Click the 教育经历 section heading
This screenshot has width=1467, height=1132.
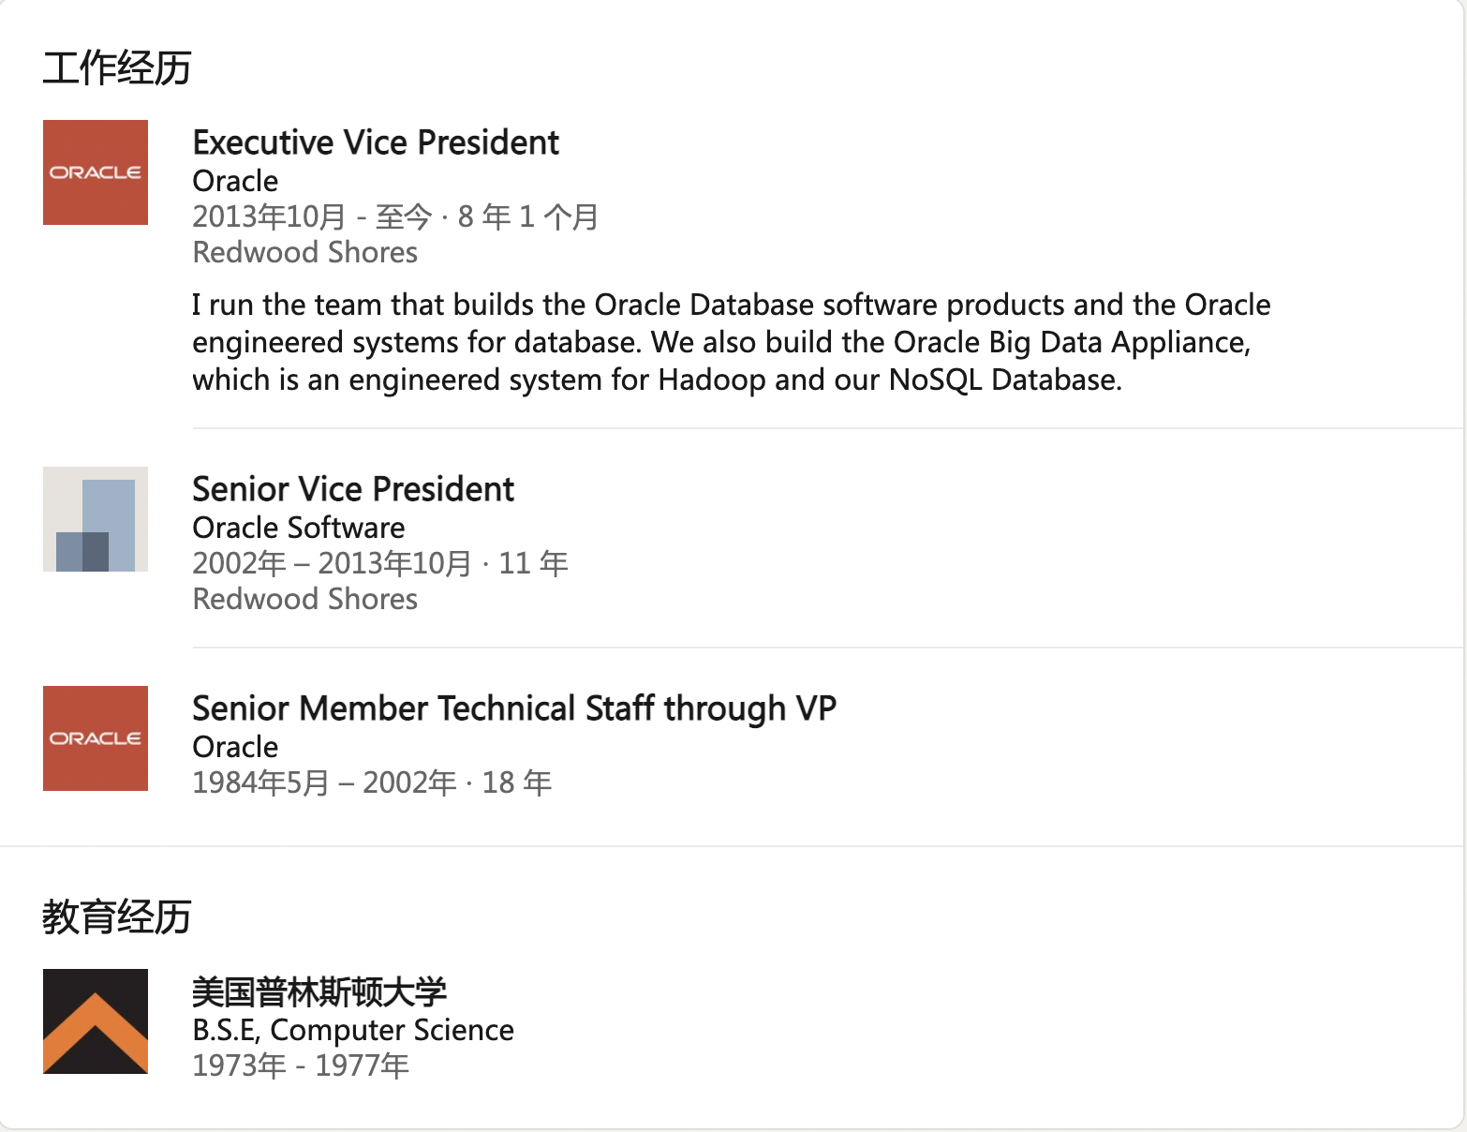[x=117, y=916]
